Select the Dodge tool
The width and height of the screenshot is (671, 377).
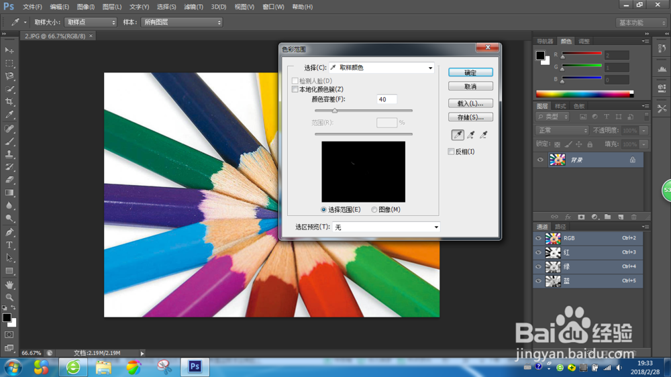click(9, 218)
